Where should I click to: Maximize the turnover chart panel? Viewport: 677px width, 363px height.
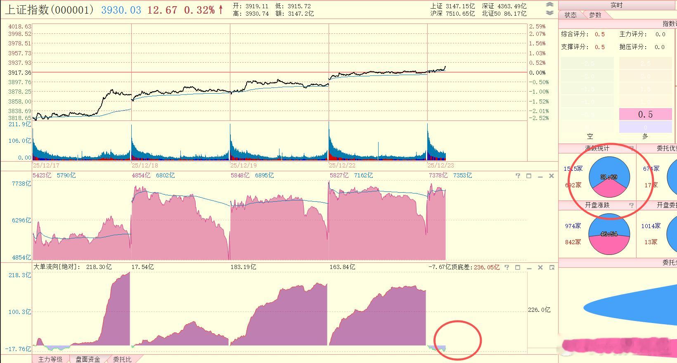click(x=529, y=176)
